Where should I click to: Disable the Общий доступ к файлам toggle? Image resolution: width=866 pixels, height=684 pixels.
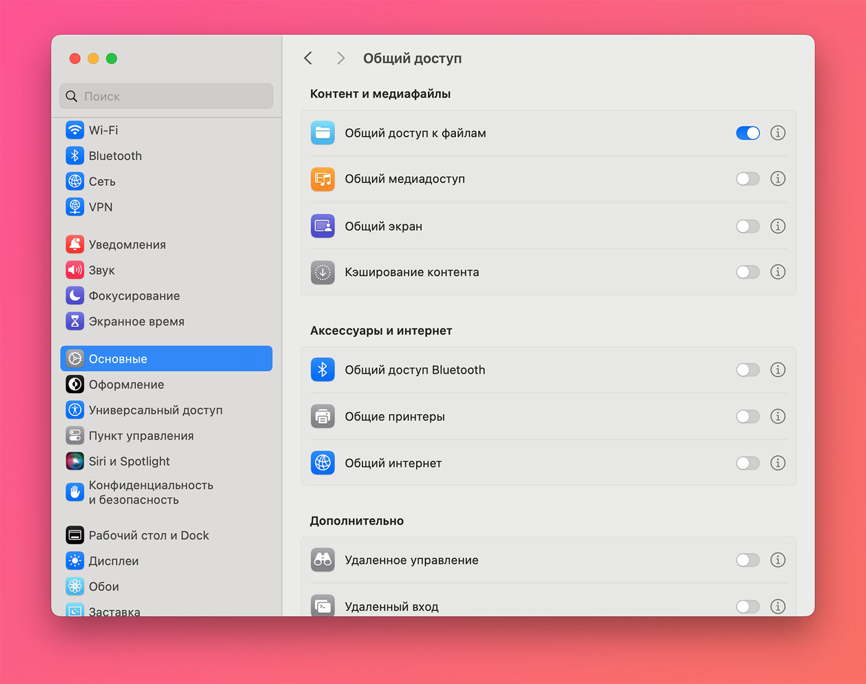(748, 133)
